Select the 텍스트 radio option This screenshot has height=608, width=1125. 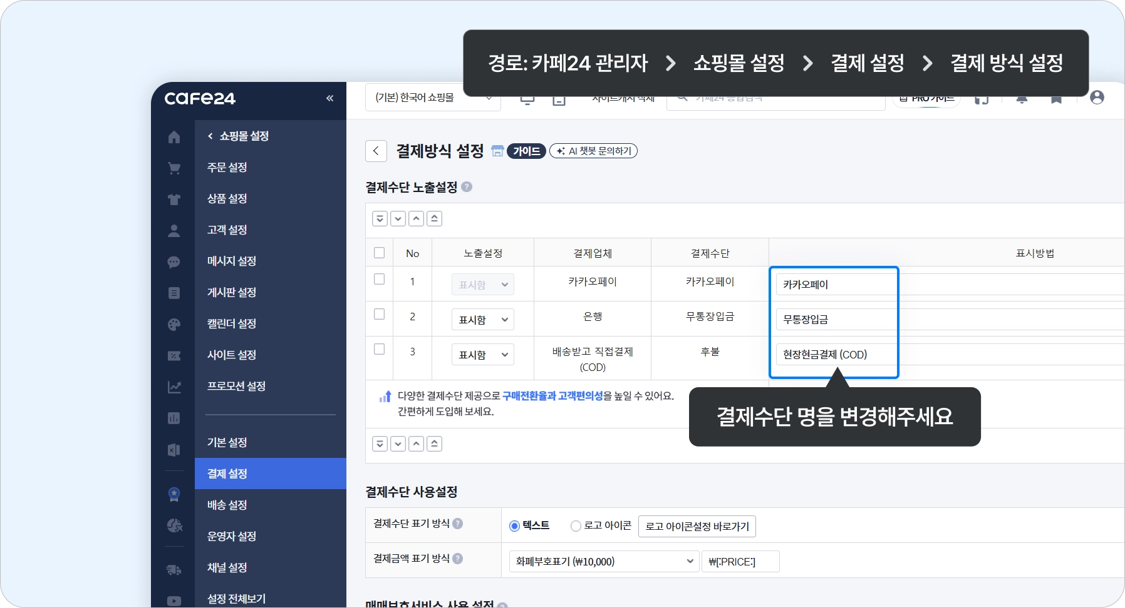point(514,526)
